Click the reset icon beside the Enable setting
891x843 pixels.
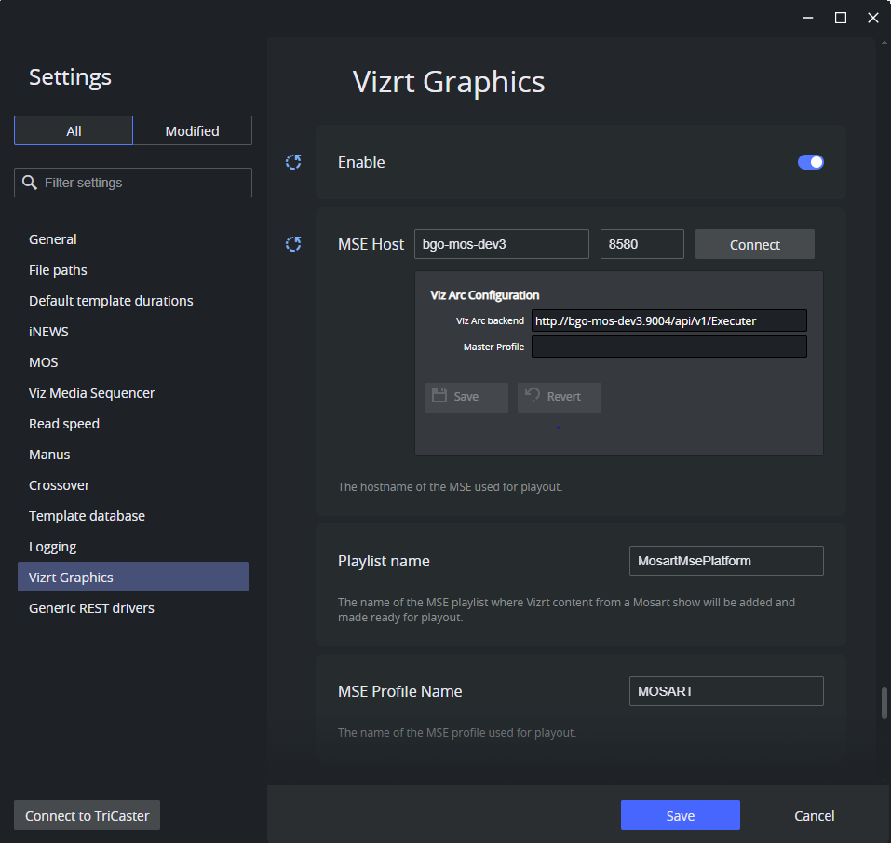(293, 161)
